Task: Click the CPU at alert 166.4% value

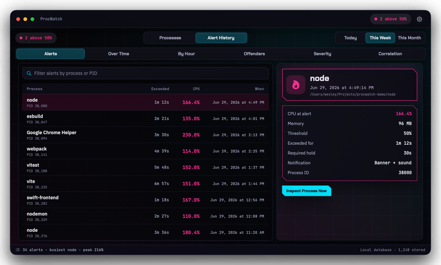Action: 404,114
